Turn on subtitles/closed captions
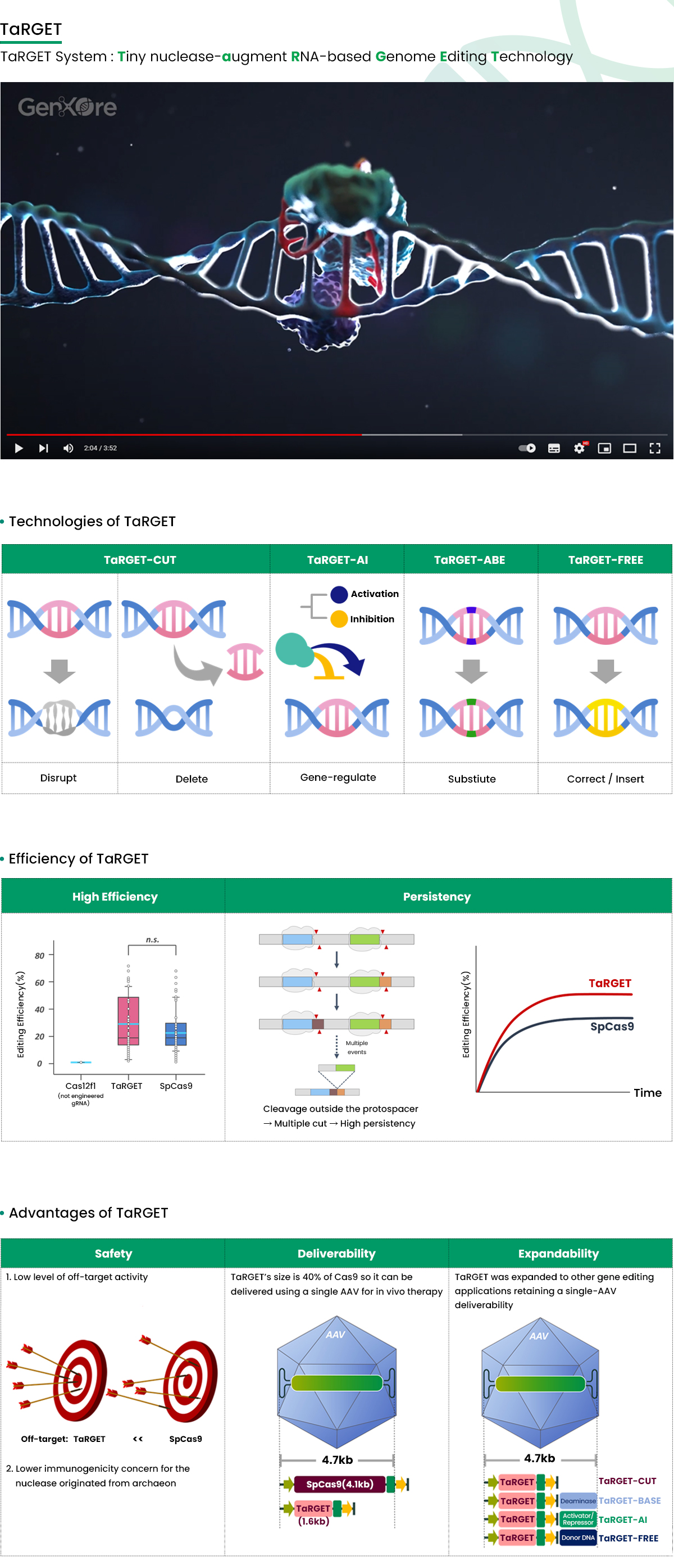 click(x=554, y=448)
